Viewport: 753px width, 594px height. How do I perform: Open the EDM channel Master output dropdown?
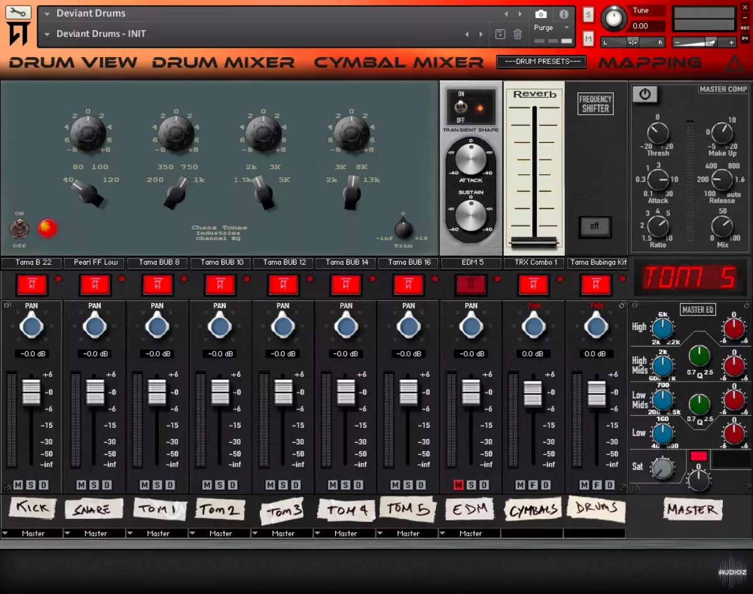470,534
